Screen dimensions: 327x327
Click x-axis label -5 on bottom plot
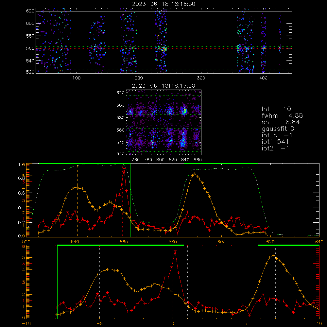tap(100, 323)
